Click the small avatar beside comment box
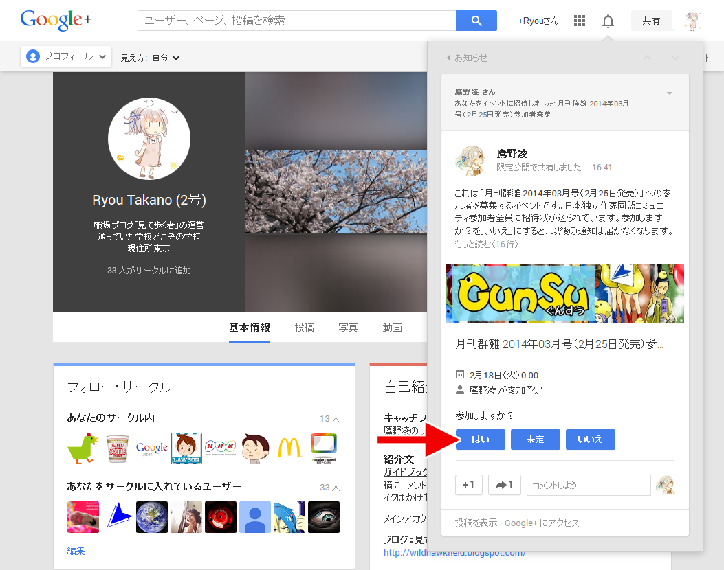Image resolution: width=724 pixels, height=570 pixels. [x=666, y=485]
